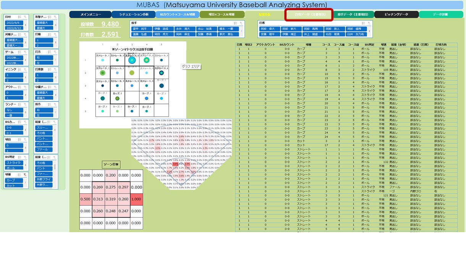Open 投手データ（主要項目） tab

[x=353, y=15]
